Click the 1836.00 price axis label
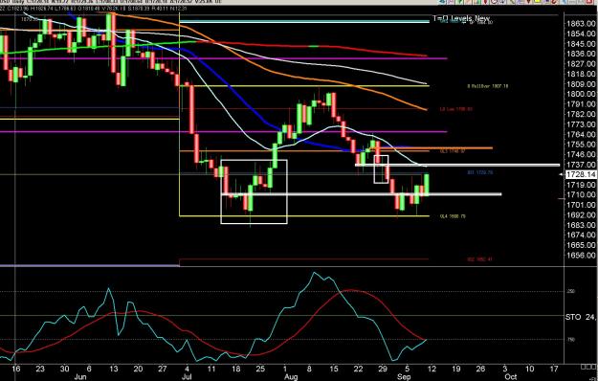Image resolution: width=598 pixels, height=381 pixels. point(582,54)
